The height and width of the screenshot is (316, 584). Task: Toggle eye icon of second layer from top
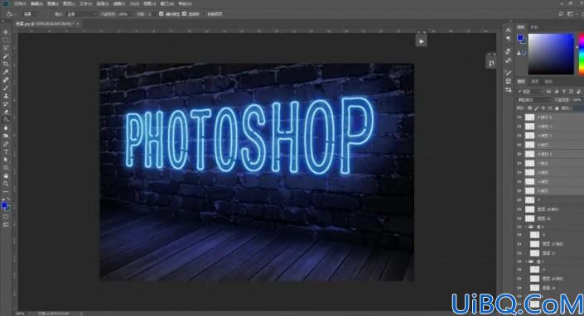coord(519,127)
